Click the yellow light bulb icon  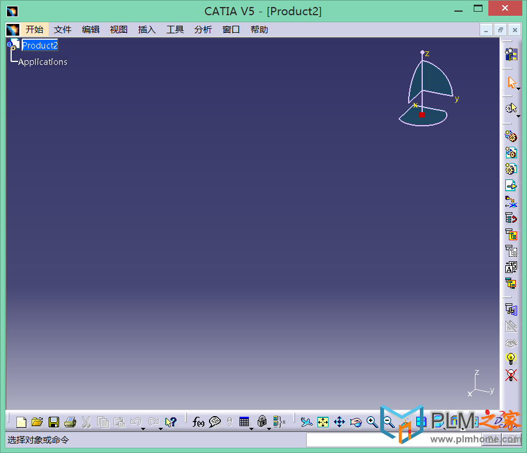[x=511, y=358]
